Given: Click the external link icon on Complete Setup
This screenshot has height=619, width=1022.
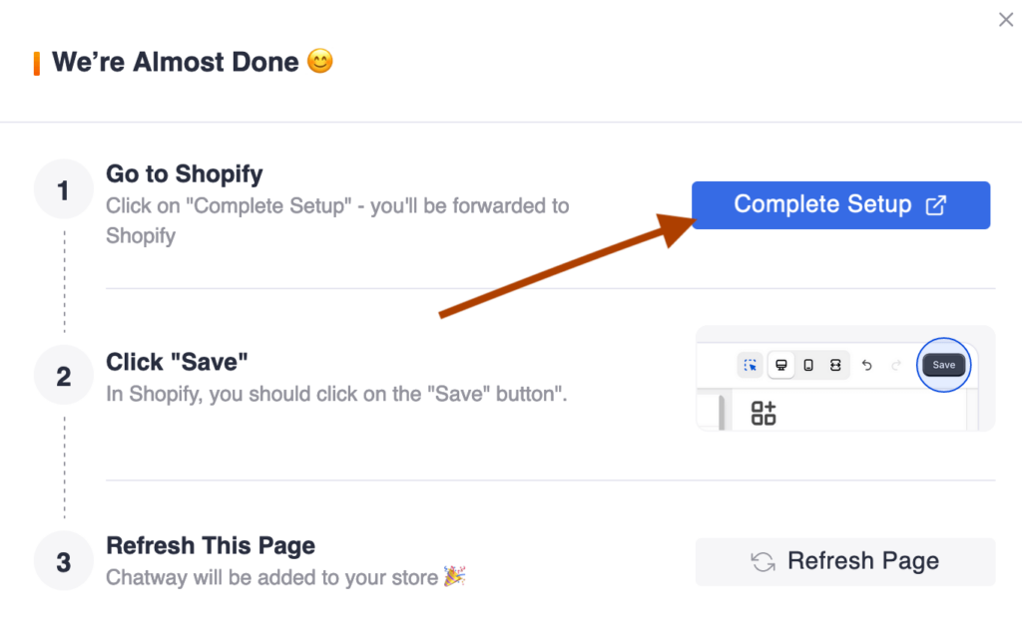Looking at the screenshot, I should click(936, 205).
